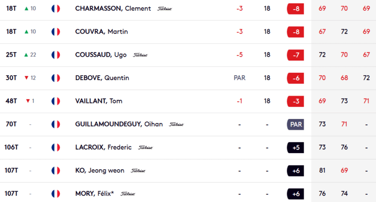376x202 pixels.
Task: Click the Titleist logo beside Coussaud
Action: (140, 55)
